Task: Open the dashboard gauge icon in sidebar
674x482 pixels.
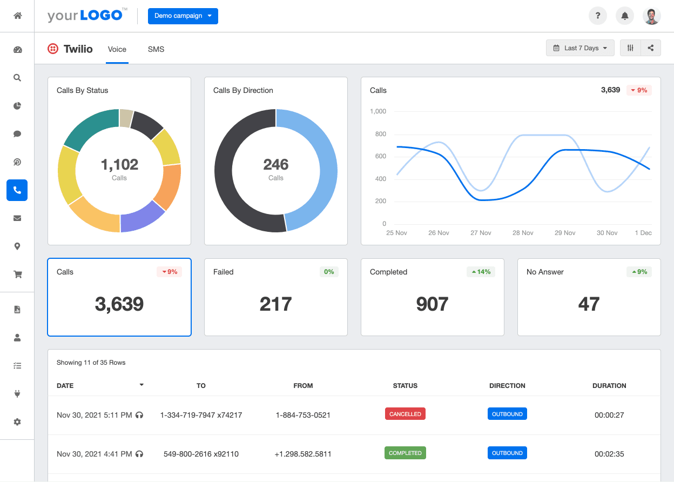Action: click(x=17, y=49)
